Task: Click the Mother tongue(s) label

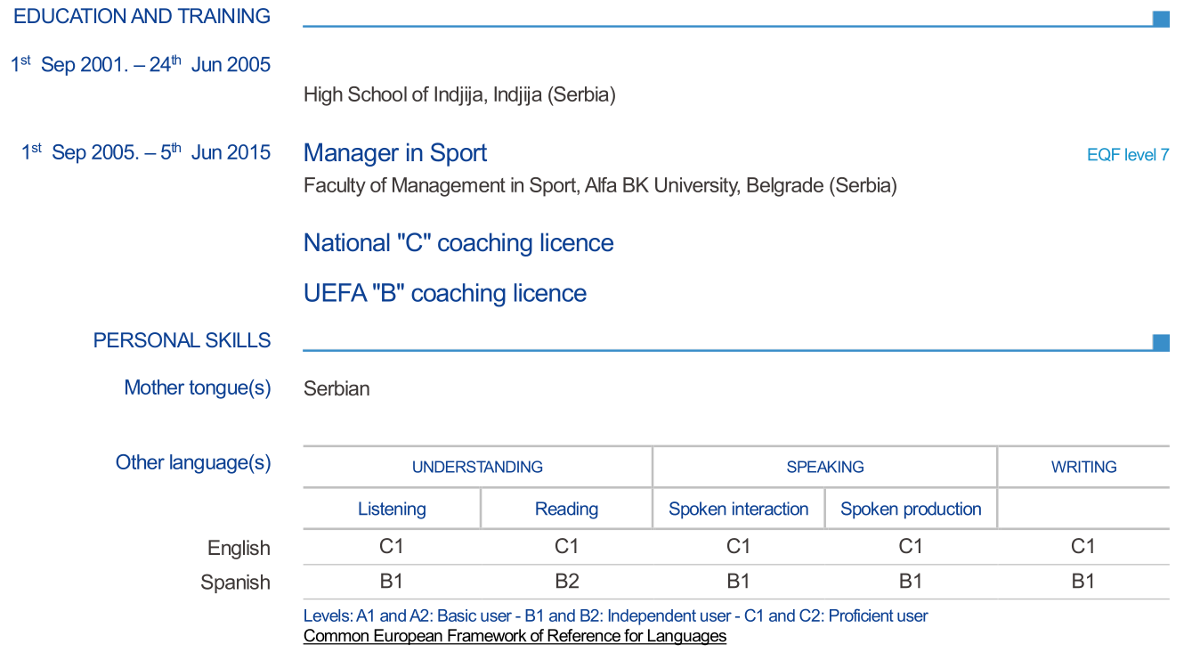Action: 198,387
